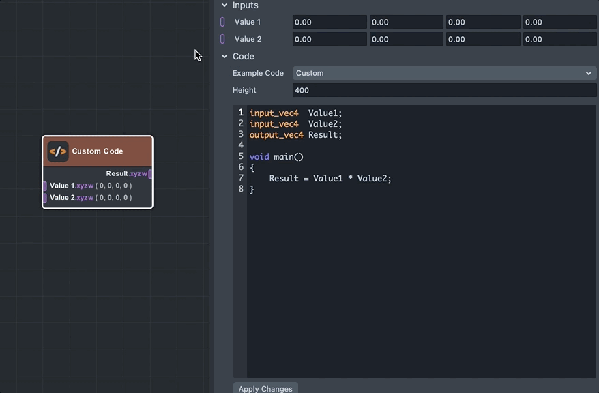Image resolution: width=599 pixels, height=393 pixels.
Task: Click the last 0.00 field of Value 2
Action: (559, 39)
